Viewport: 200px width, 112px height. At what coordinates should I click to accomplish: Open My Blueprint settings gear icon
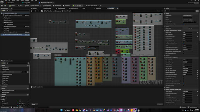pyautogui.click(x=29, y=63)
